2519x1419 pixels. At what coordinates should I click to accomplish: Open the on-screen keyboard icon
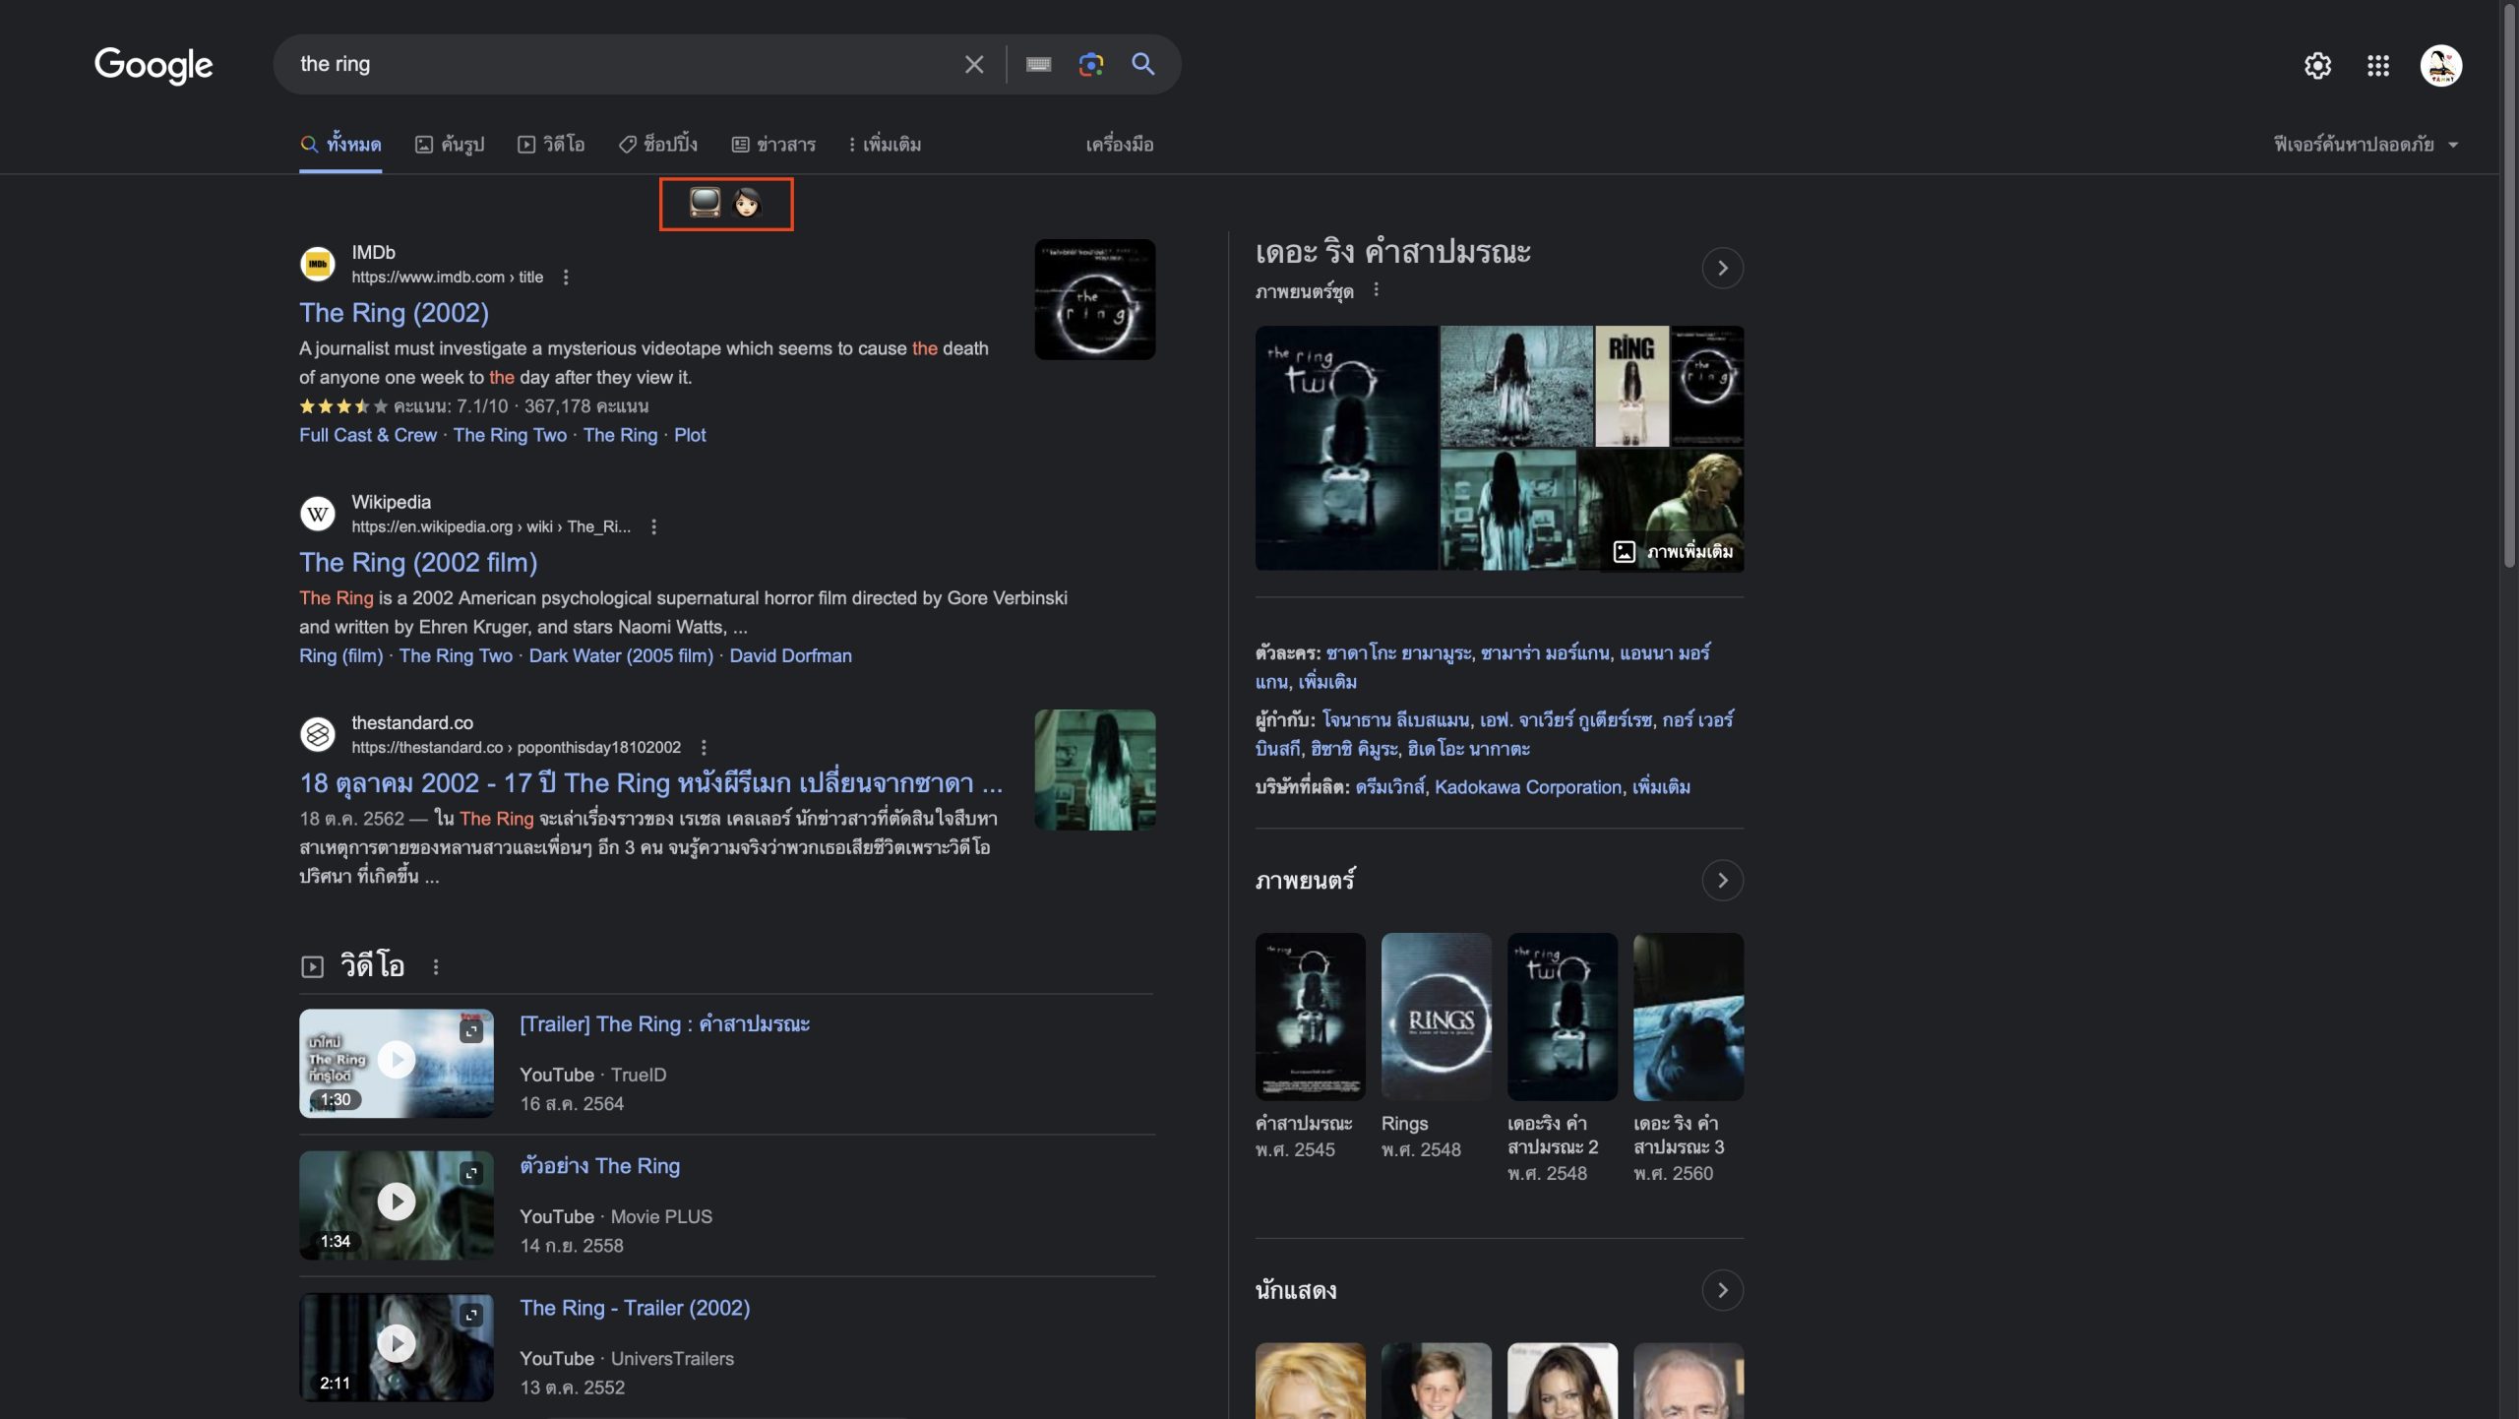click(1038, 65)
